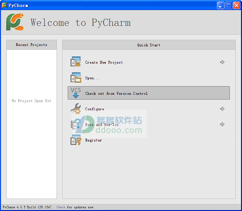Click the Welcome to PyCharm heading
This screenshot has width=242, height=211.
click(x=81, y=23)
